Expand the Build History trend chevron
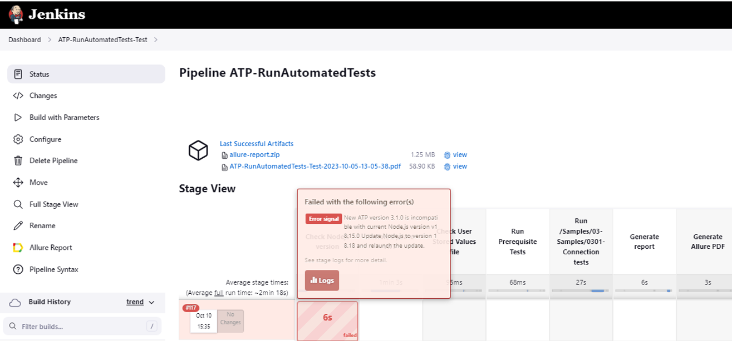732x341 pixels. pos(151,303)
